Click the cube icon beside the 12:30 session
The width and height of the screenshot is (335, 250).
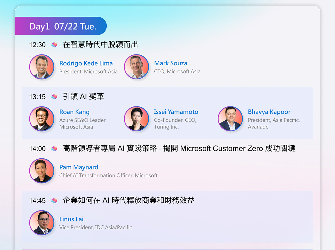pyautogui.click(x=54, y=45)
